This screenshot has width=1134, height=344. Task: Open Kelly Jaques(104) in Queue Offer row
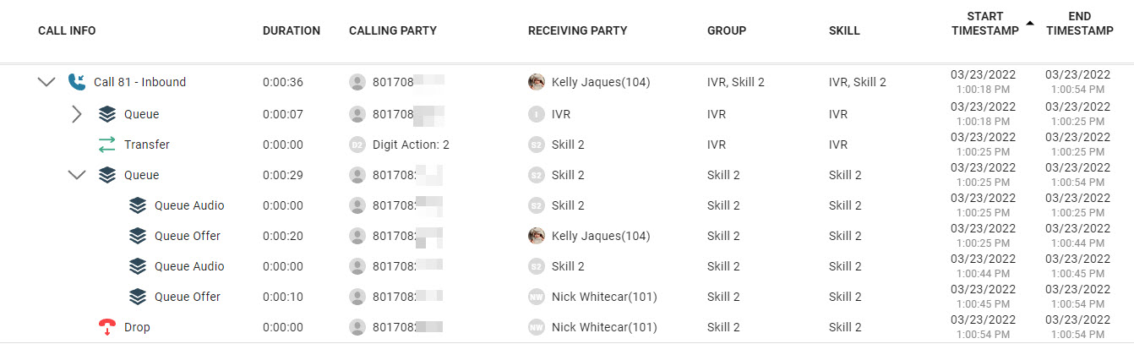(x=601, y=236)
